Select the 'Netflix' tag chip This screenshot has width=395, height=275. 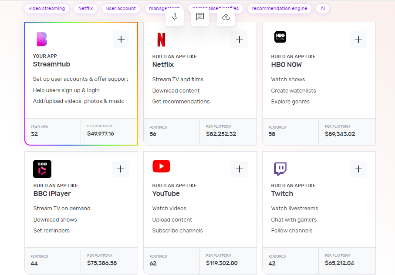pyautogui.click(x=86, y=8)
